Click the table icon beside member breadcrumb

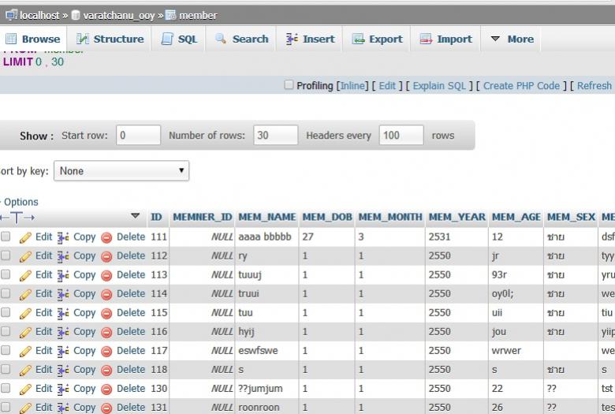tap(170, 15)
